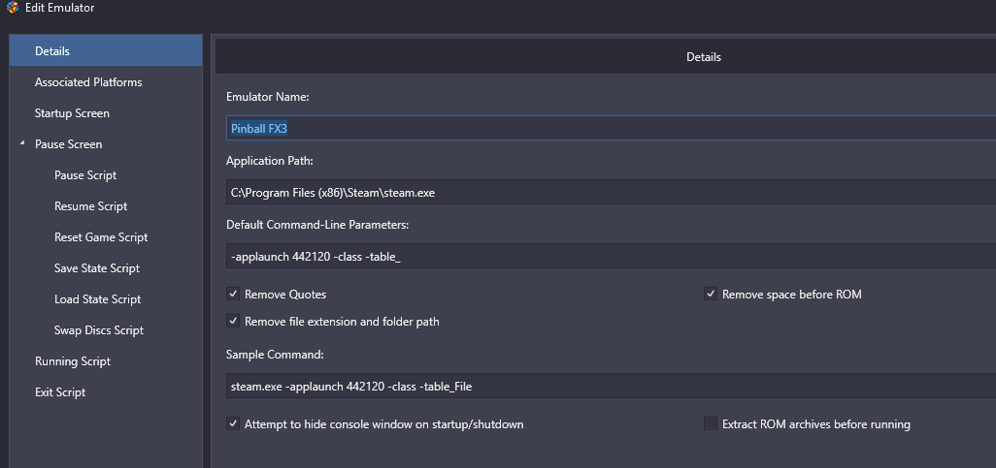Click the Application Path label
This screenshot has height=468, width=996.
pos(269,161)
